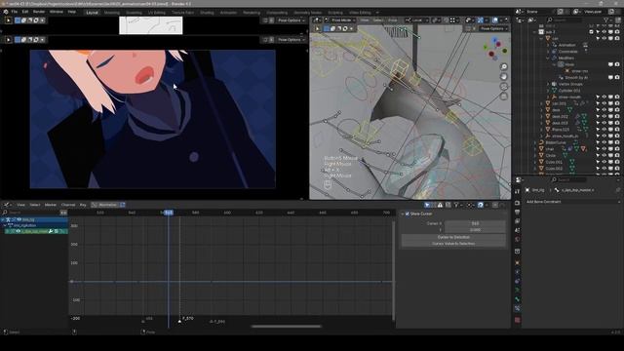Collapse the Modifiers row in outliner
This screenshot has height=351, width=624.
[x=548, y=58]
